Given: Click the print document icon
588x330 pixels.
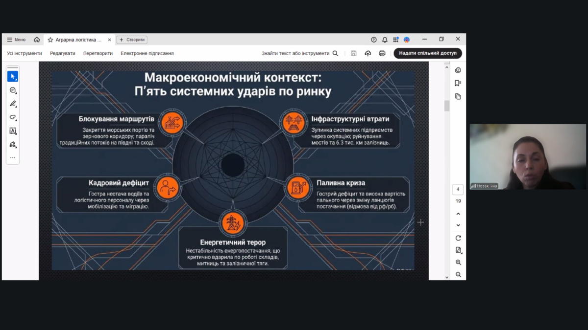Looking at the screenshot, I should coord(382,53).
